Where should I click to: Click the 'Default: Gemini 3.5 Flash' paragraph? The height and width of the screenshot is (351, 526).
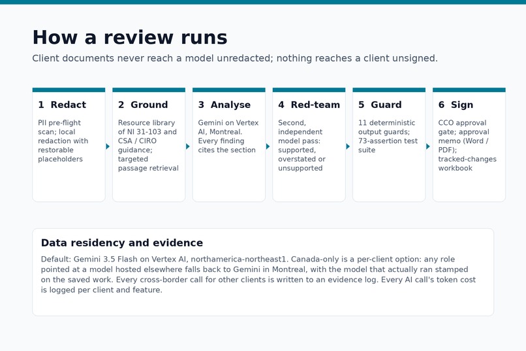tap(258, 275)
